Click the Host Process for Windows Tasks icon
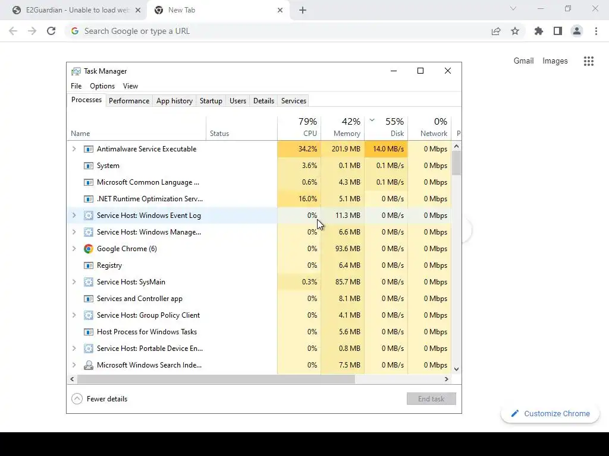This screenshot has height=456, width=609. click(89, 332)
